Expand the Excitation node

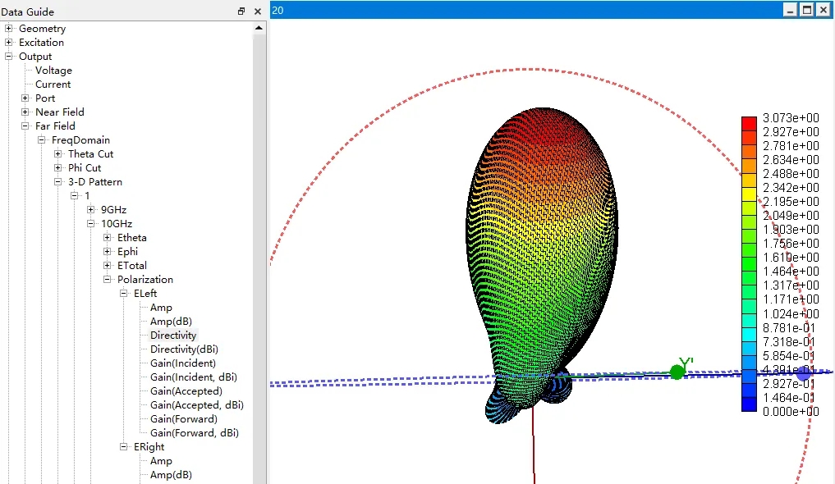(9, 43)
